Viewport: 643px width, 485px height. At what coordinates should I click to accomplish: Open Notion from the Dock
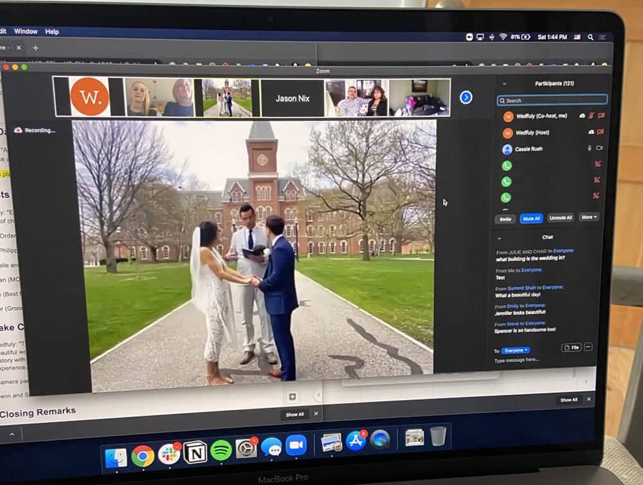click(x=195, y=453)
